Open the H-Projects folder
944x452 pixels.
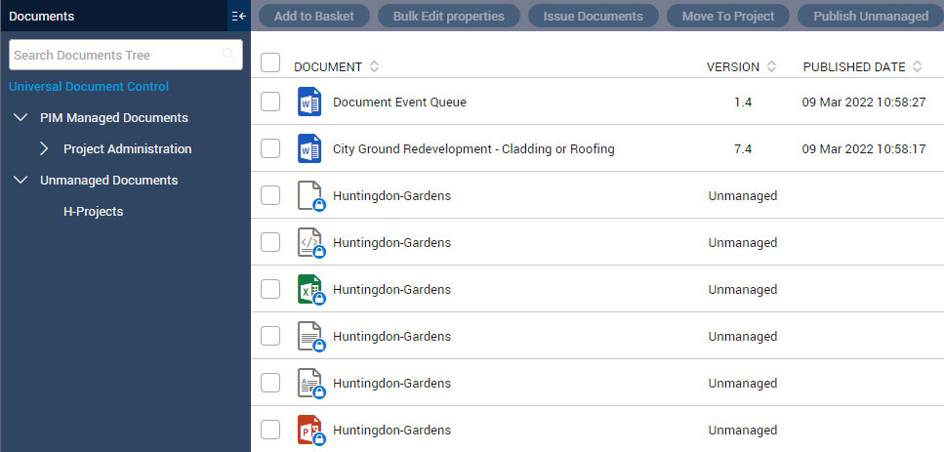(x=94, y=211)
